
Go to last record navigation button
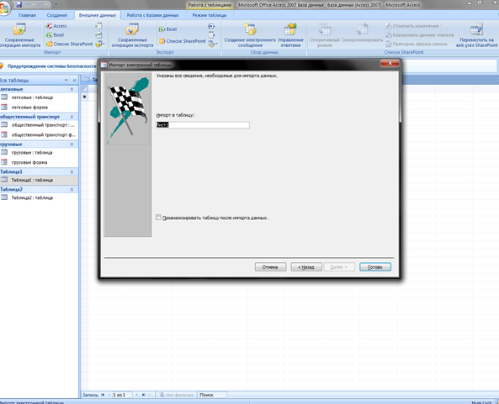(144, 395)
